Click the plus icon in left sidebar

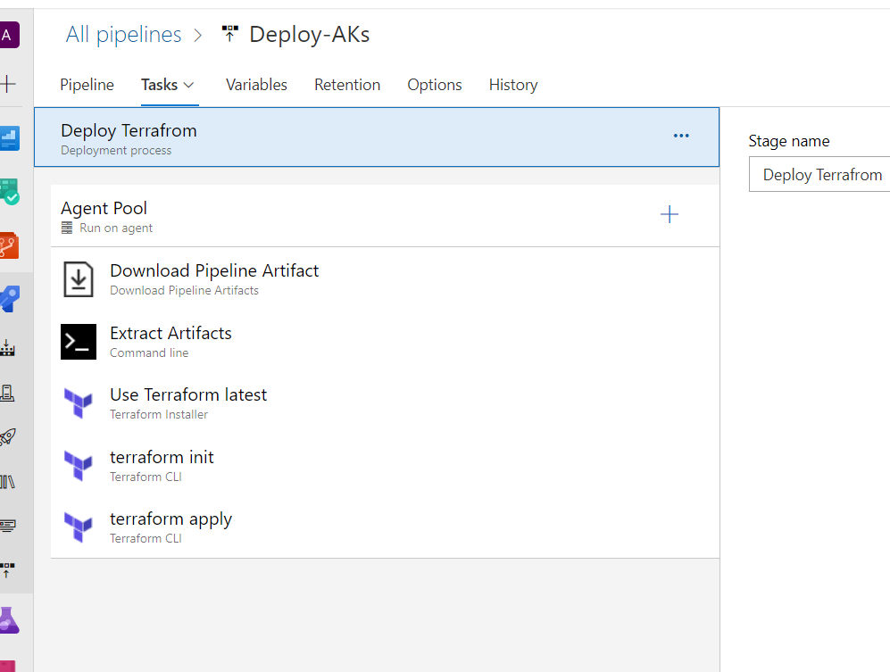click(8, 85)
